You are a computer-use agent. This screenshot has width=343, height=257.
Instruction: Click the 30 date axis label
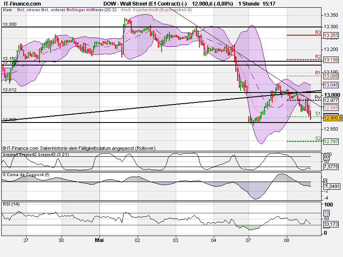click(61, 240)
